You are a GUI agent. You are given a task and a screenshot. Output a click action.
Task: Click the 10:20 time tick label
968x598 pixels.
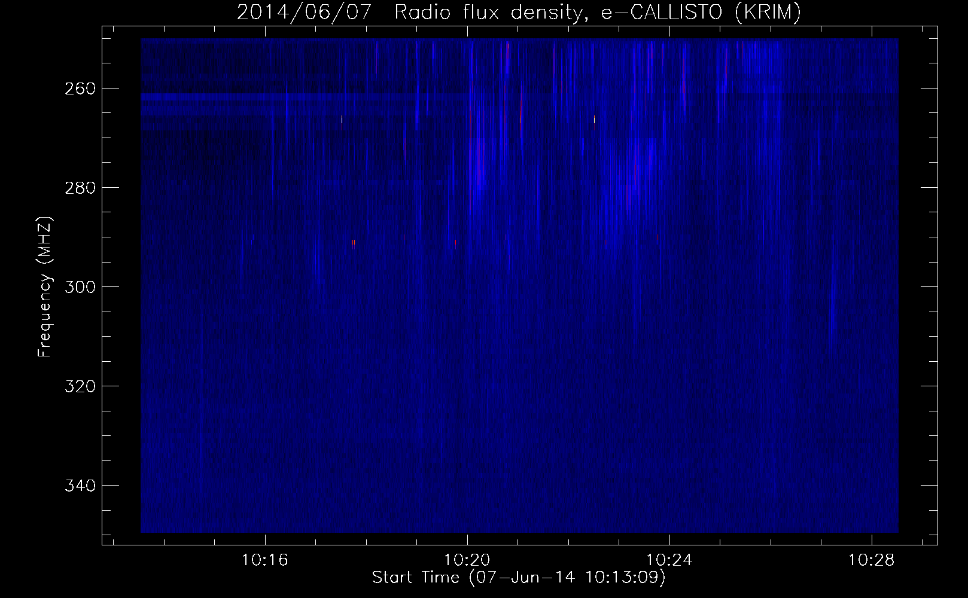point(467,560)
